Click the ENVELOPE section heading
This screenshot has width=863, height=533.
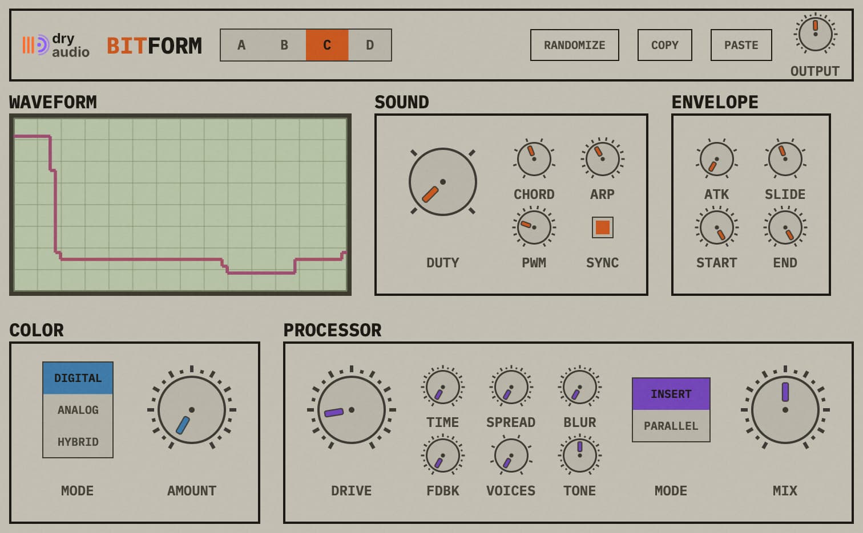click(715, 102)
